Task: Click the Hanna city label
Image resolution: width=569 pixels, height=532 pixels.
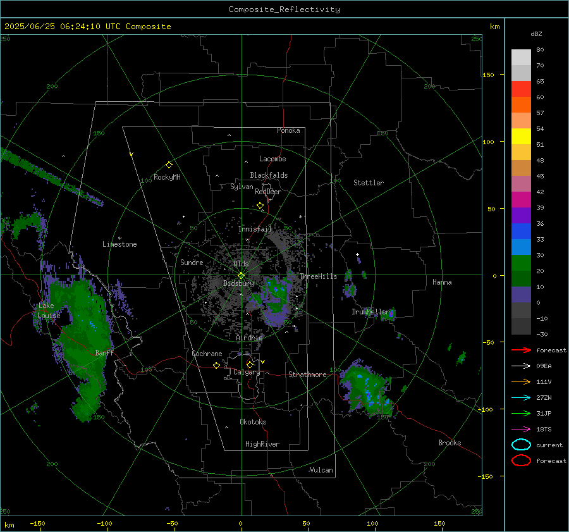Action: 442,282
